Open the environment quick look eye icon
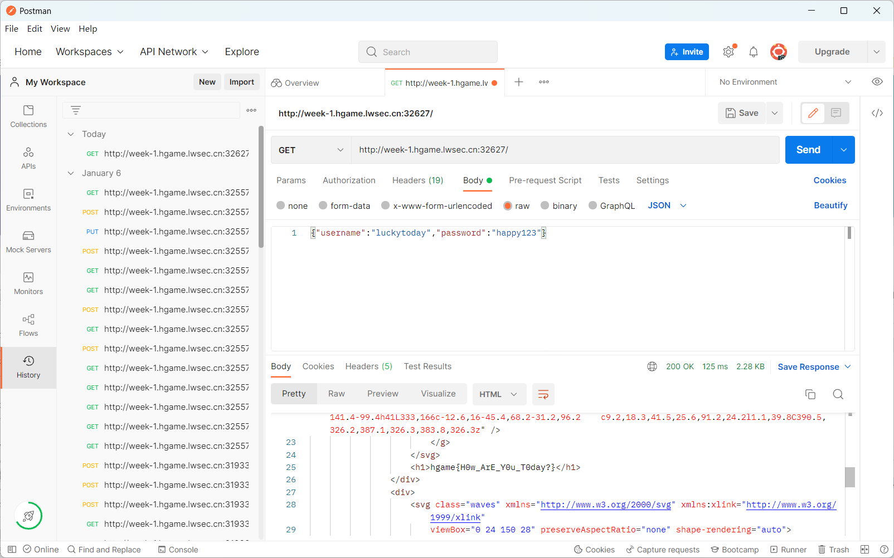This screenshot has width=894, height=558. (877, 82)
